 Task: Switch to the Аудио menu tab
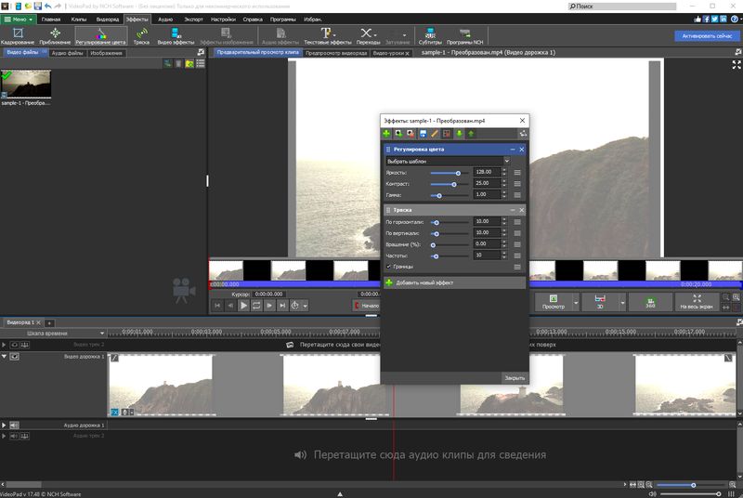click(x=165, y=19)
